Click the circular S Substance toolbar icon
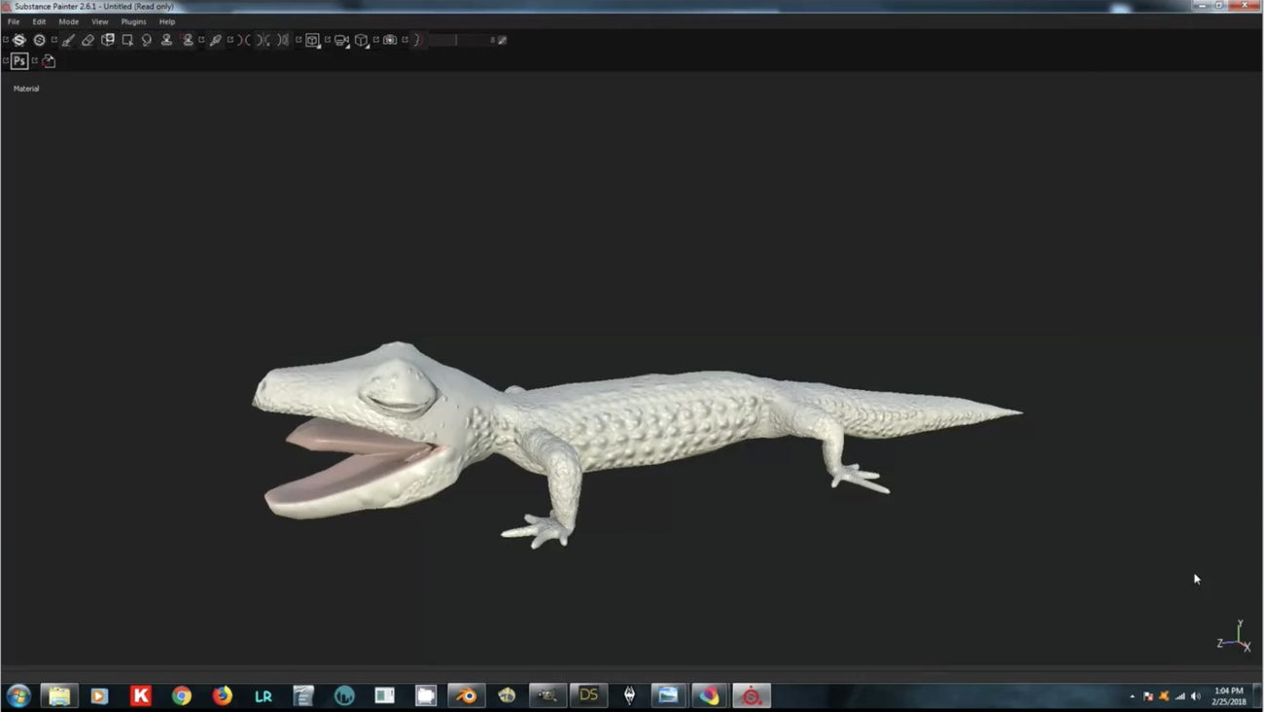This screenshot has height=712, width=1264. (x=39, y=40)
